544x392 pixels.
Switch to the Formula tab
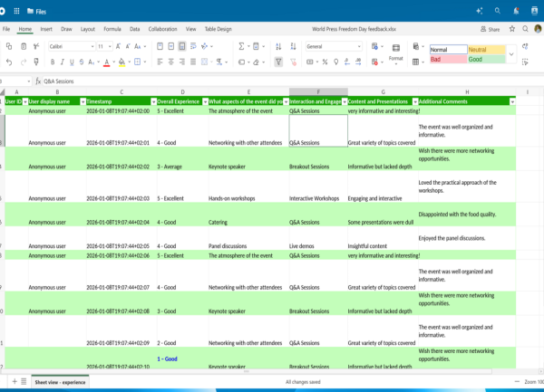click(x=112, y=29)
